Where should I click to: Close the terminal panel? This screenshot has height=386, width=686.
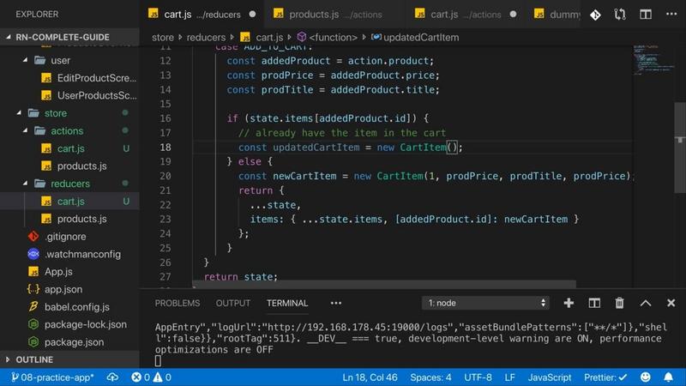[x=671, y=303]
